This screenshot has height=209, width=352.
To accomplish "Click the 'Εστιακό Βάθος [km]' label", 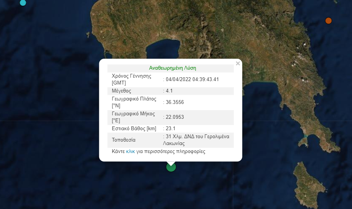I will [134, 129].
